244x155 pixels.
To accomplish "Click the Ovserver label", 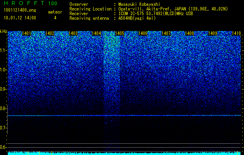I will tap(79, 4).
